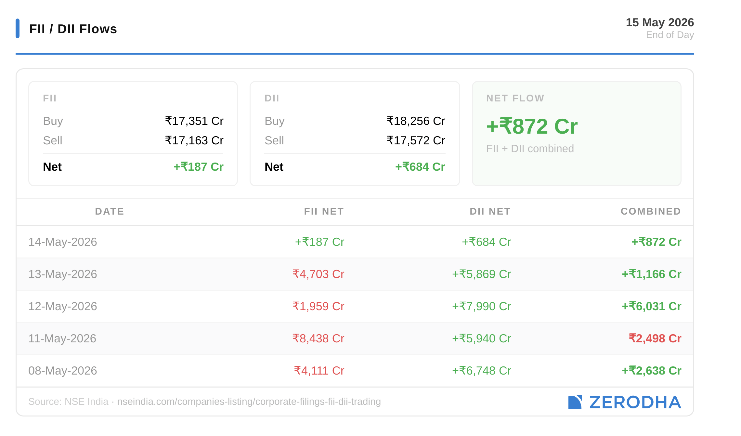The image size is (741, 436).
Task: Click the NET FLOW +₹872 Cr card
Action: (x=577, y=134)
